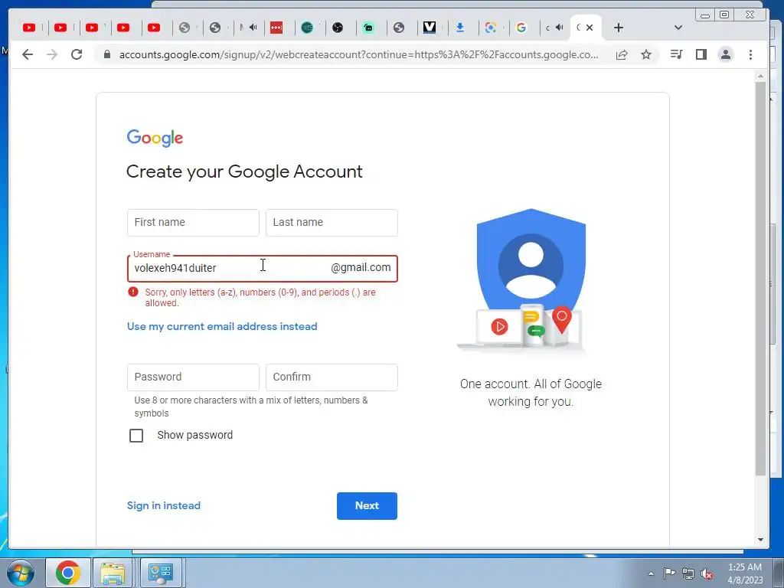Open the Chrome profile avatar menu
This screenshot has height=588, width=784.
pyautogui.click(x=726, y=54)
